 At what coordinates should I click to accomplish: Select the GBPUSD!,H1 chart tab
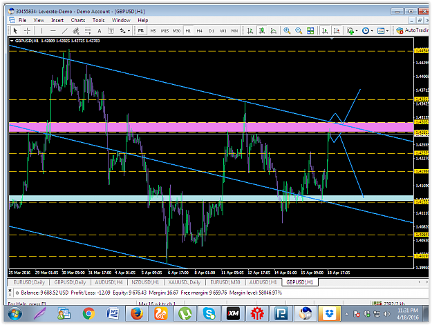300,282
